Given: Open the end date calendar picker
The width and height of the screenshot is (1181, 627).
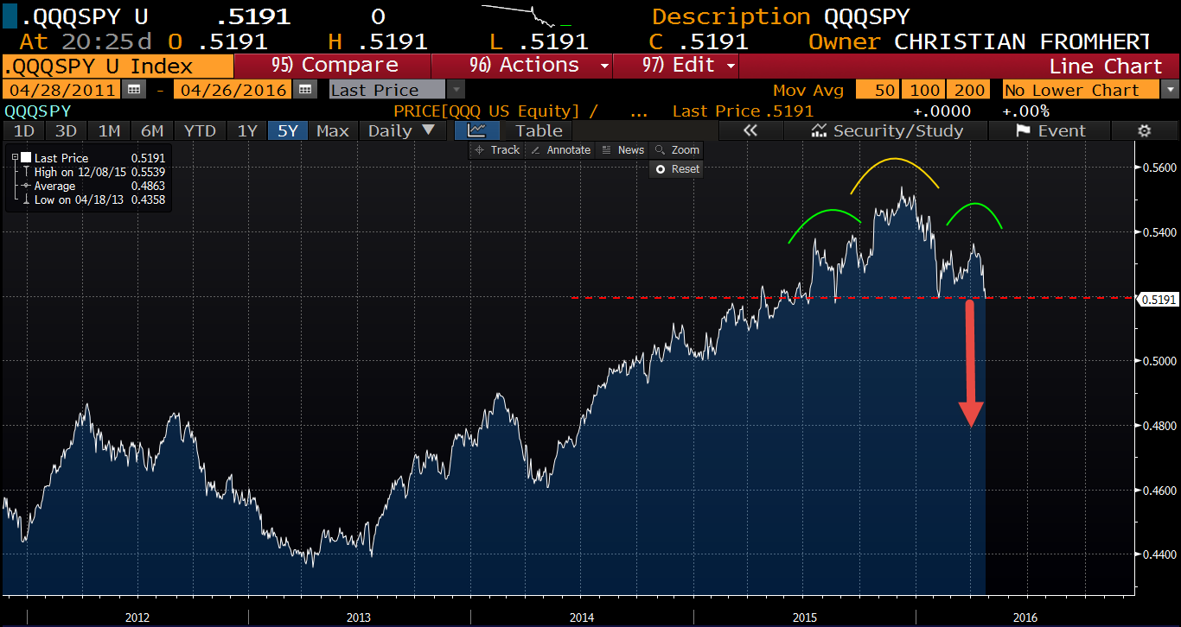Looking at the screenshot, I should pyautogui.click(x=304, y=90).
